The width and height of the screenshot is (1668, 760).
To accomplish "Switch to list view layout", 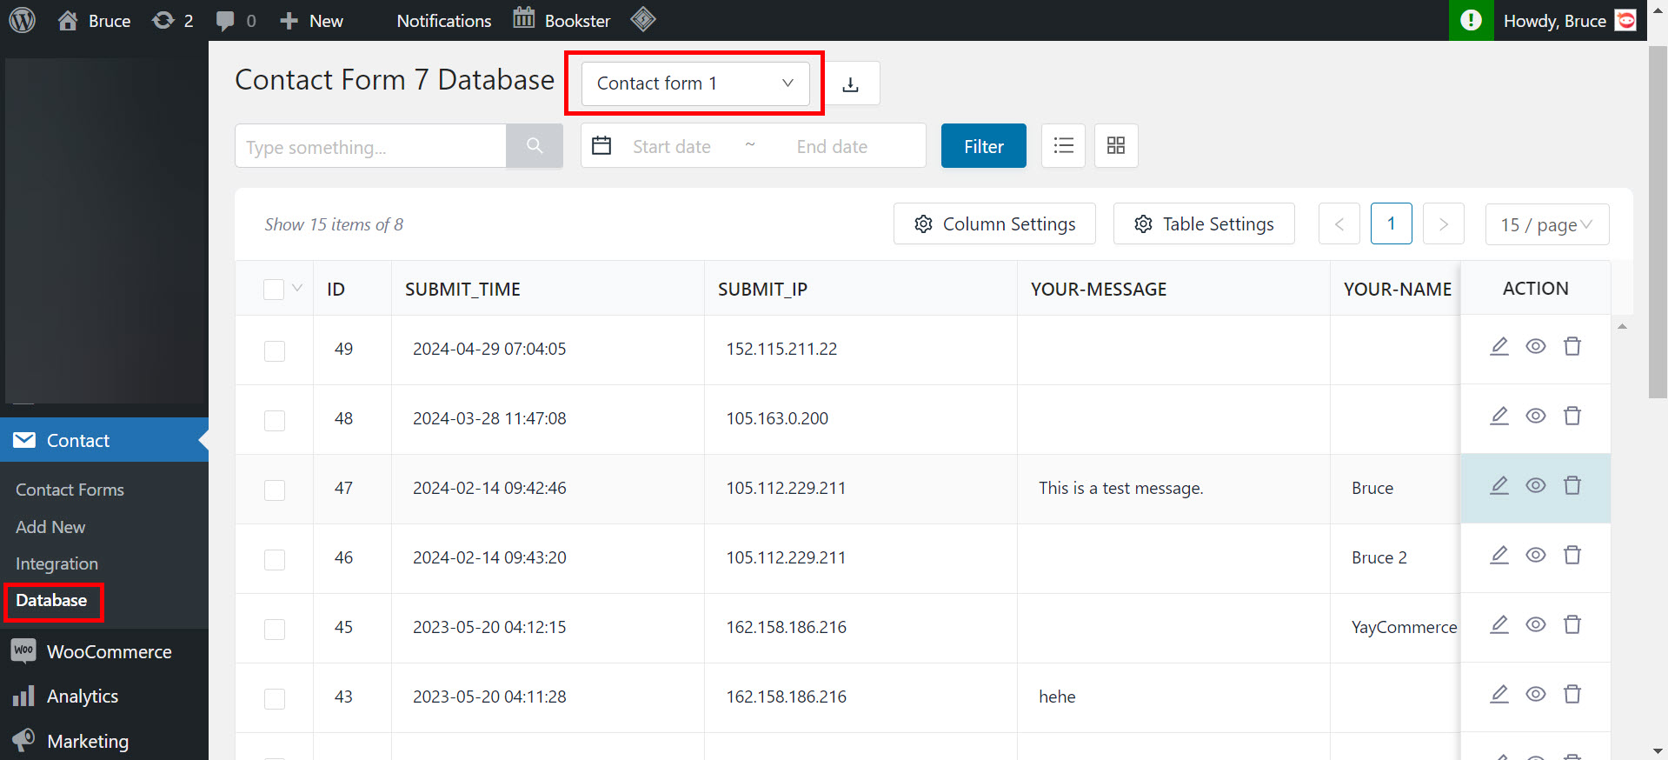I will click(x=1063, y=146).
